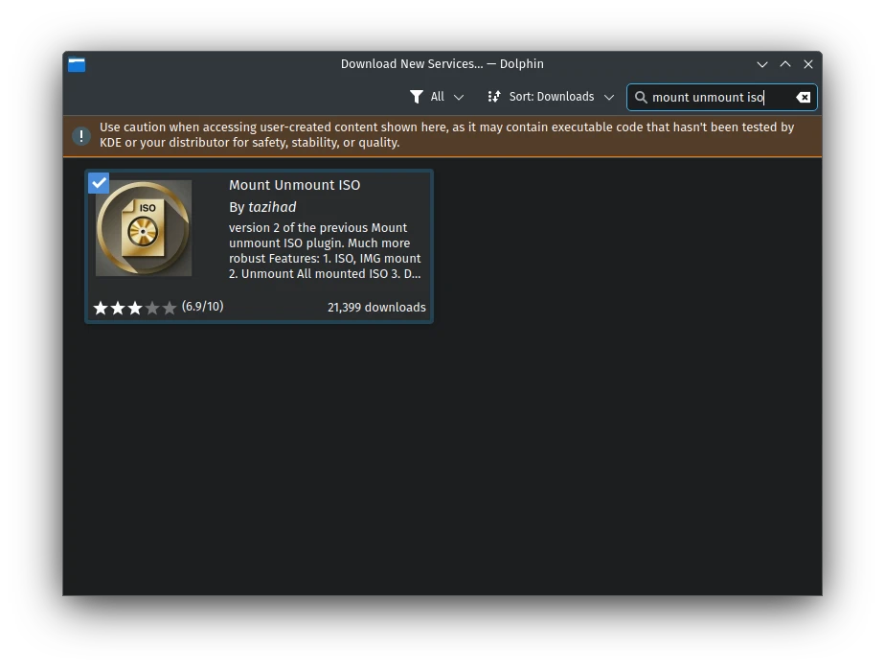Image resolution: width=885 pixels, height=670 pixels.
Task: Clear the search text with backspace icon
Action: 804,97
